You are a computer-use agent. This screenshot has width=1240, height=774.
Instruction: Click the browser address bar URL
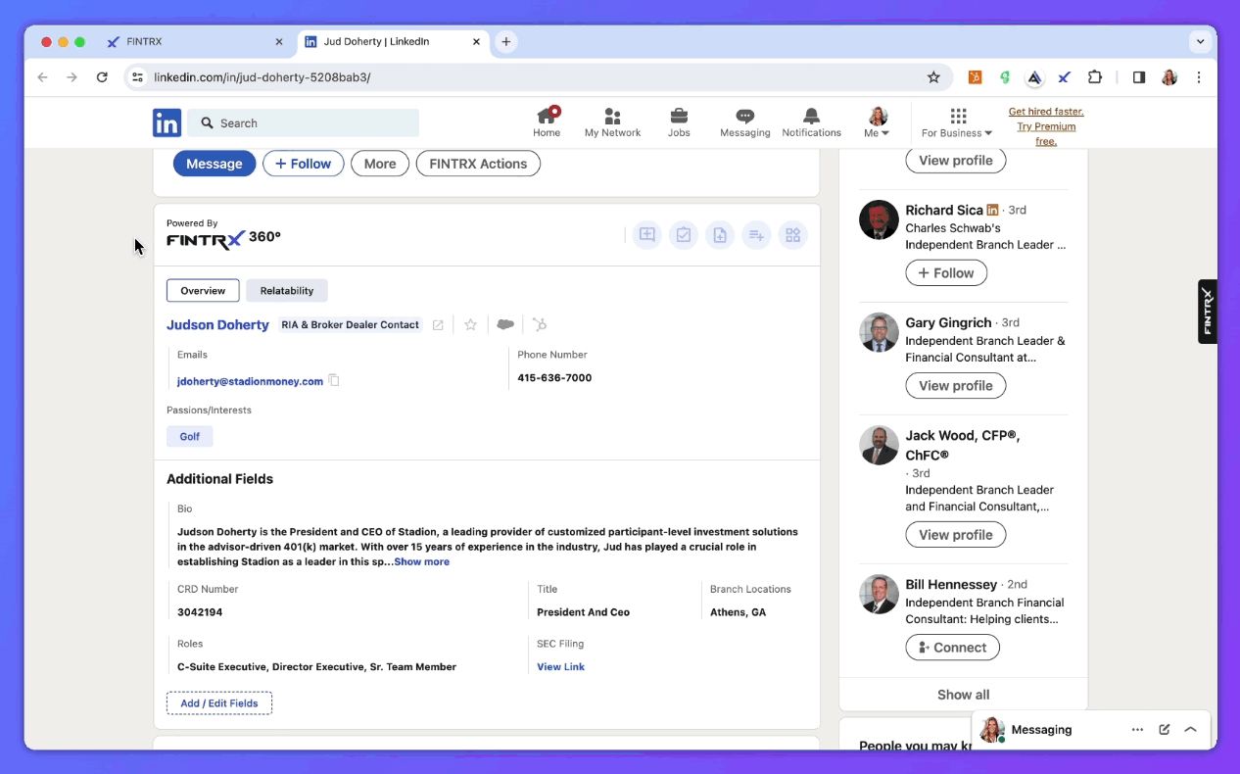pyautogui.click(x=262, y=77)
